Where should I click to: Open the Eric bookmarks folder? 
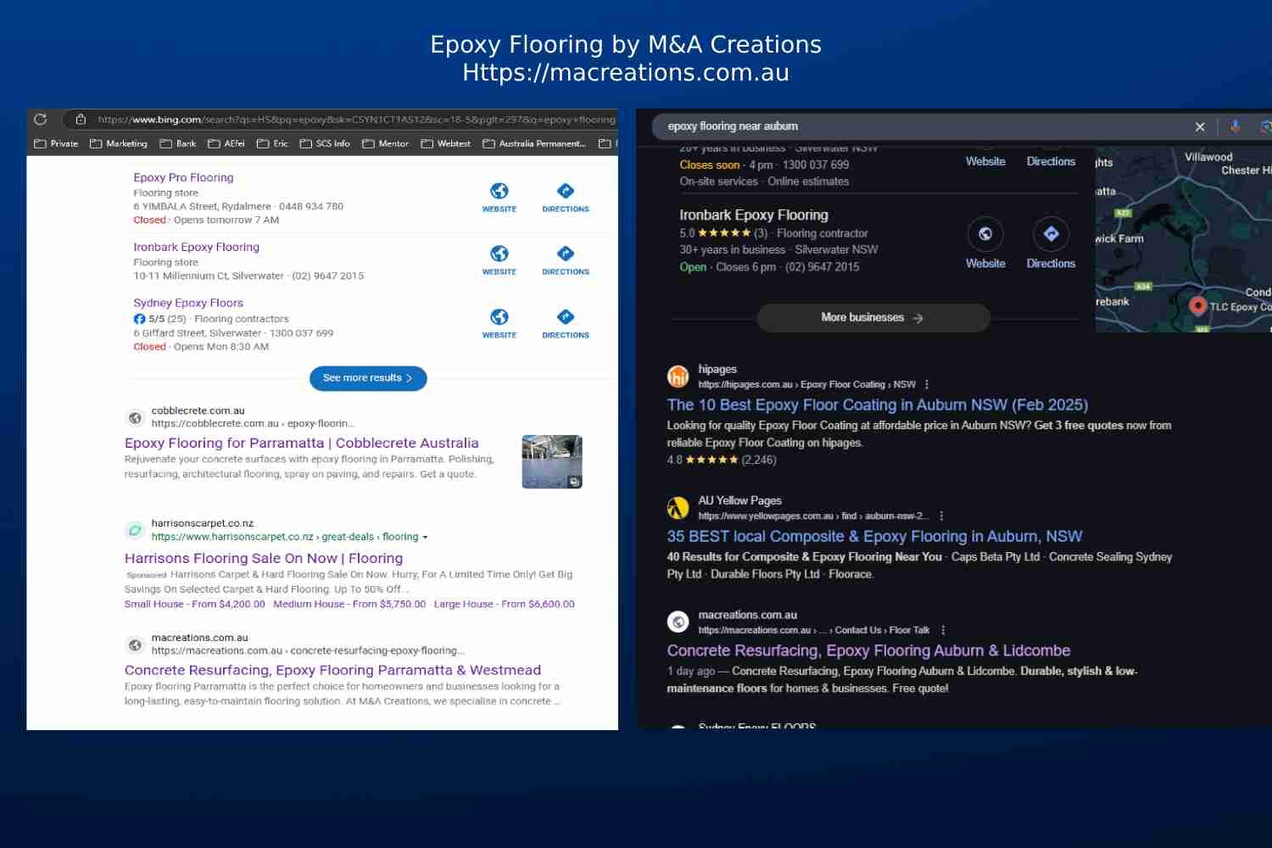273,144
